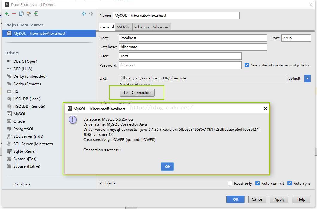Screen dimensions: 317x209
Task: Click the '2 objects' status text
Action: point(107,183)
